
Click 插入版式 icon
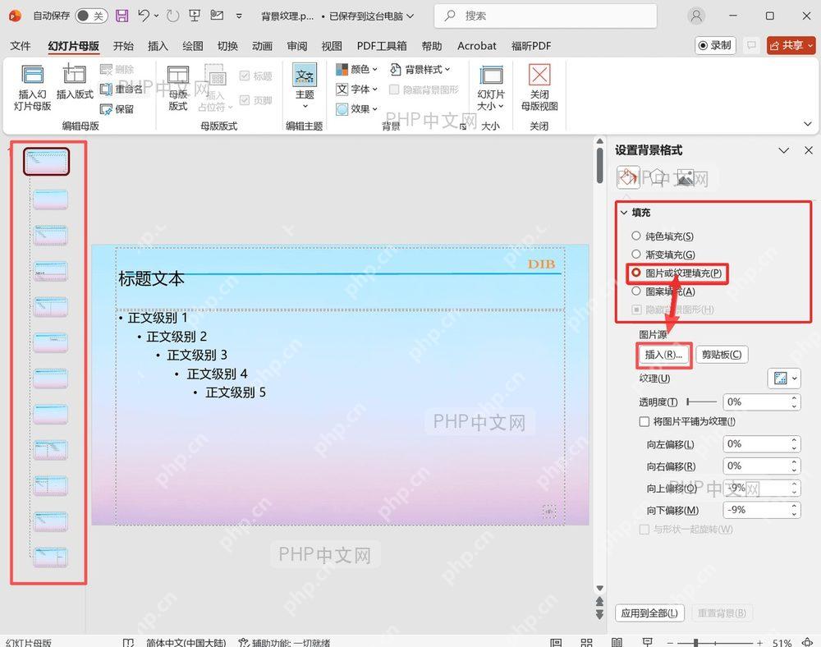[75, 74]
